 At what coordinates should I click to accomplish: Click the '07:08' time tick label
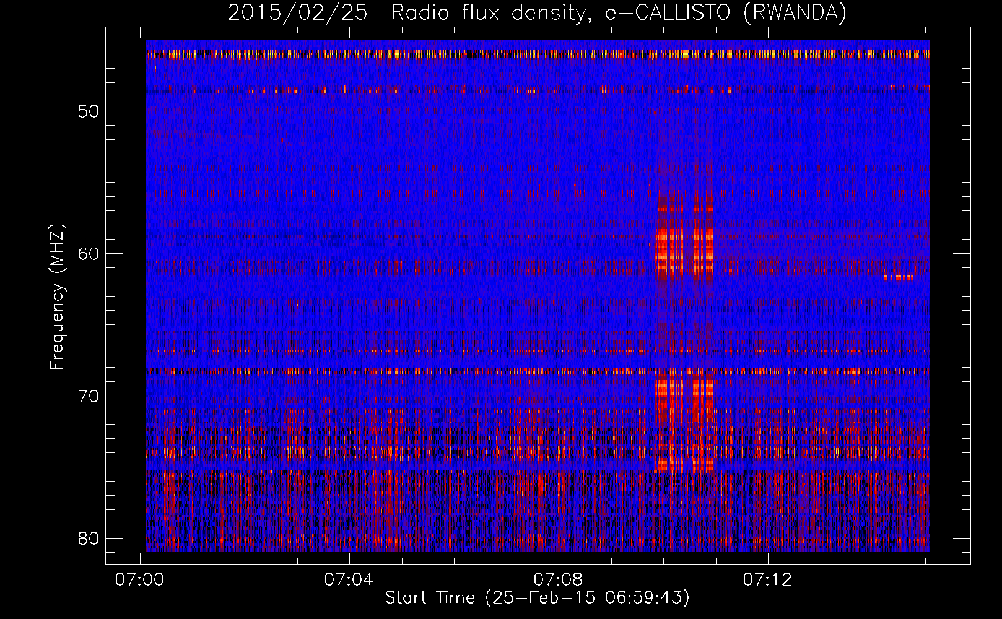(559, 580)
